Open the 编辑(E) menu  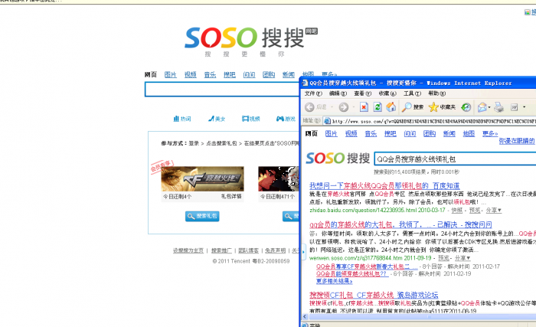pyautogui.click(x=338, y=93)
